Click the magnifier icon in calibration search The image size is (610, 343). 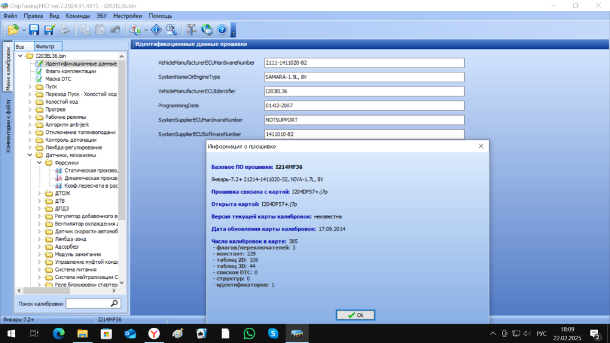[x=115, y=303]
